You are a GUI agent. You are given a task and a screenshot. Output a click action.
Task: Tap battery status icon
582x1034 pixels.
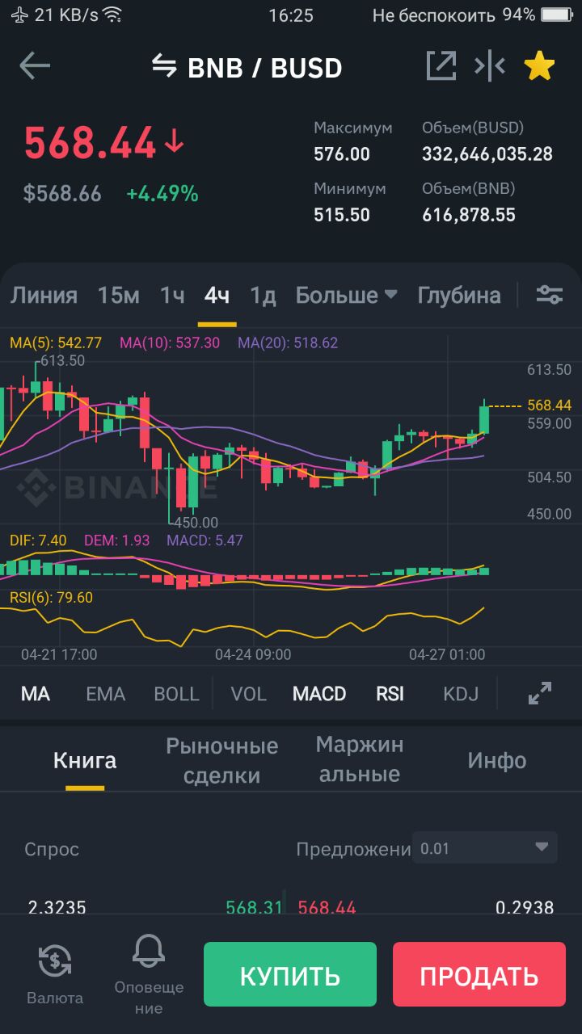(x=555, y=15)
